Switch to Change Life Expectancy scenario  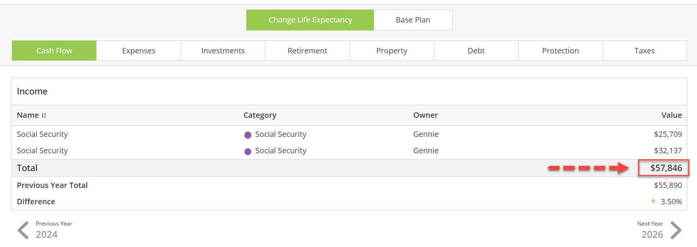click(310, 20)
